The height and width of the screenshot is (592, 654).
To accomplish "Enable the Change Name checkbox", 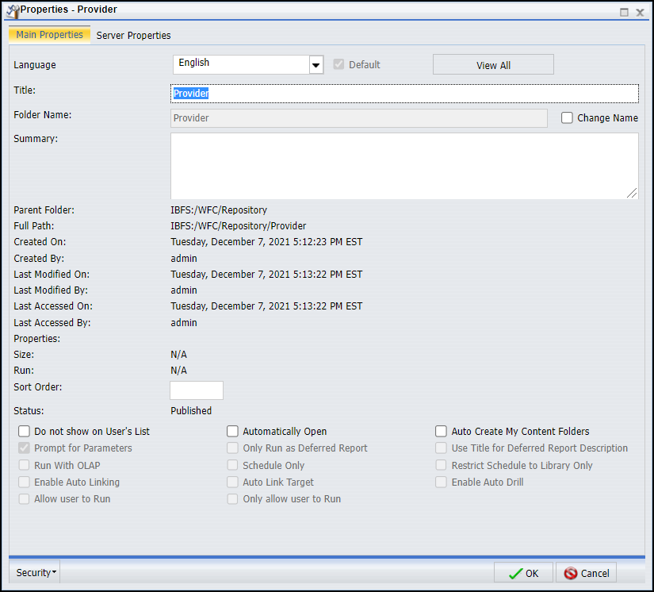I will coord(568,117).
